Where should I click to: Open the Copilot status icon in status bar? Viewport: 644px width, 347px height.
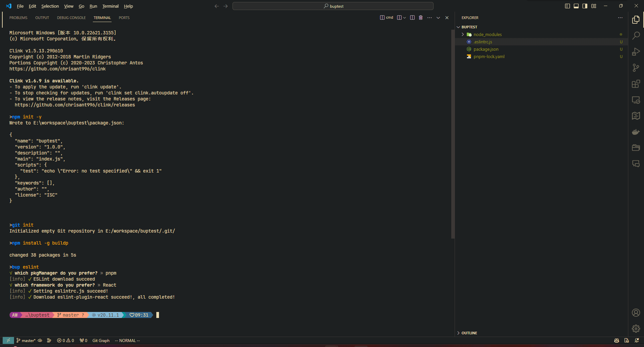(617, 340)
